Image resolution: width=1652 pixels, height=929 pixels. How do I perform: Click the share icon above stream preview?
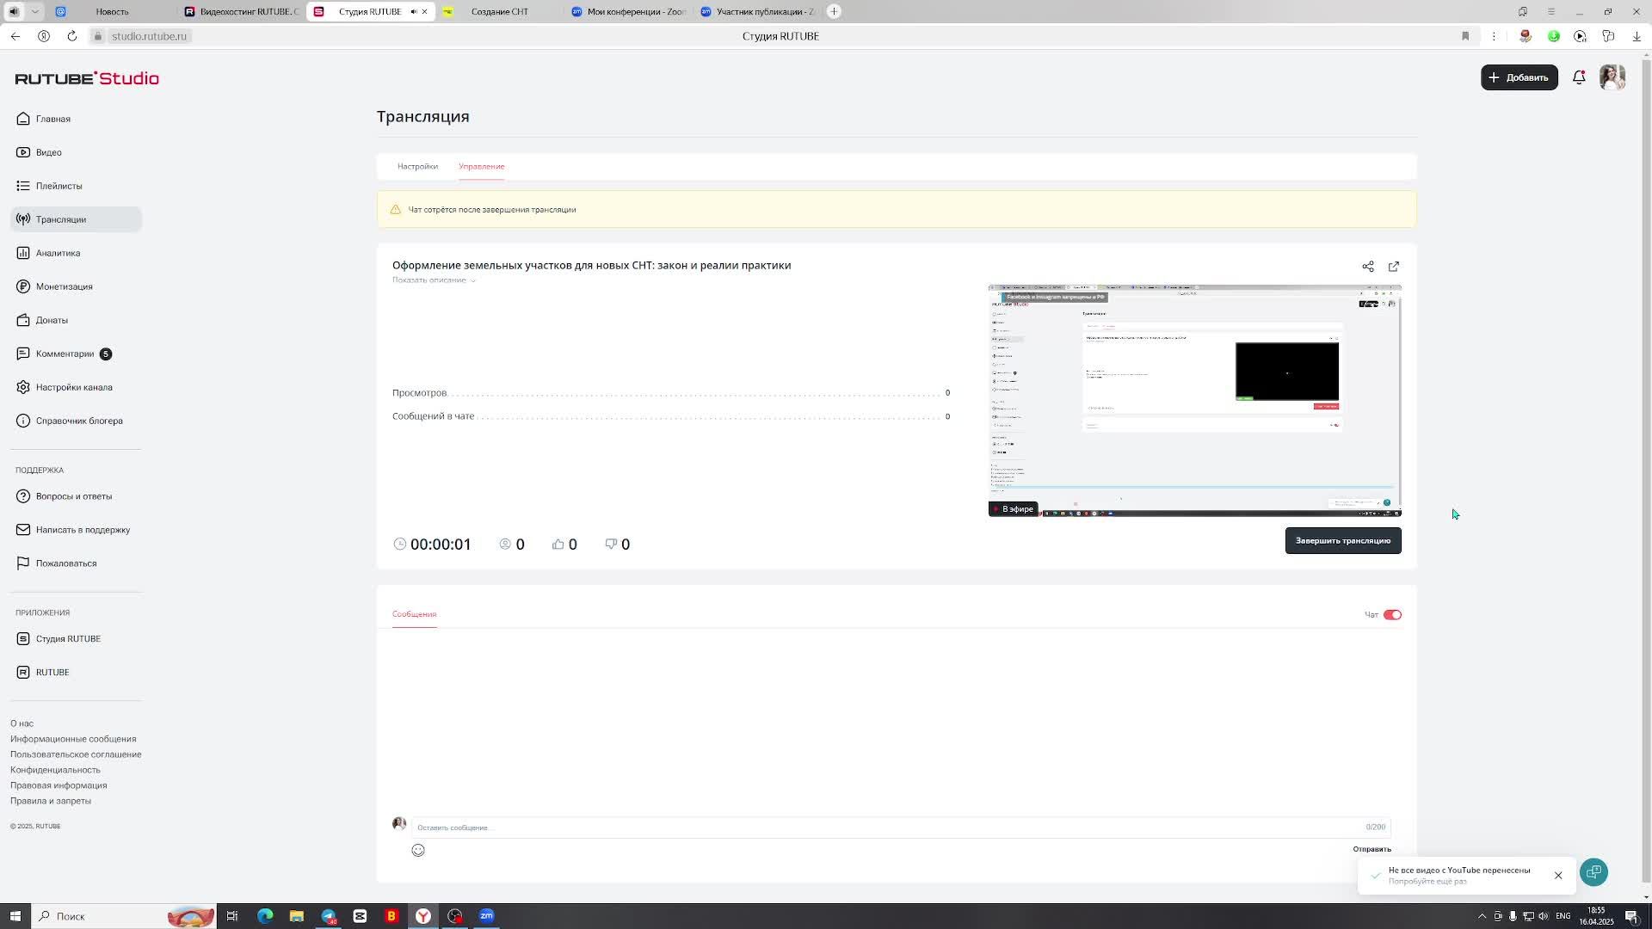click(x=1367, y=267)
